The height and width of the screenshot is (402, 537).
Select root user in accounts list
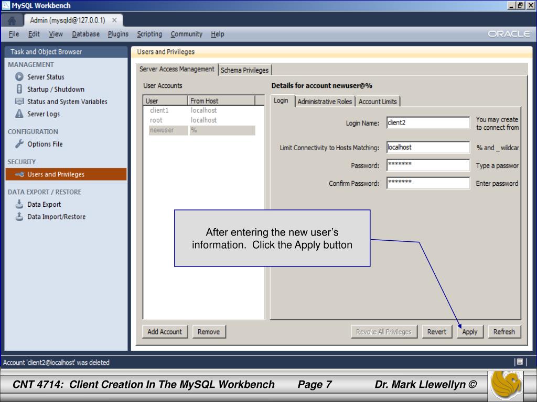click(x=156, y=120)
